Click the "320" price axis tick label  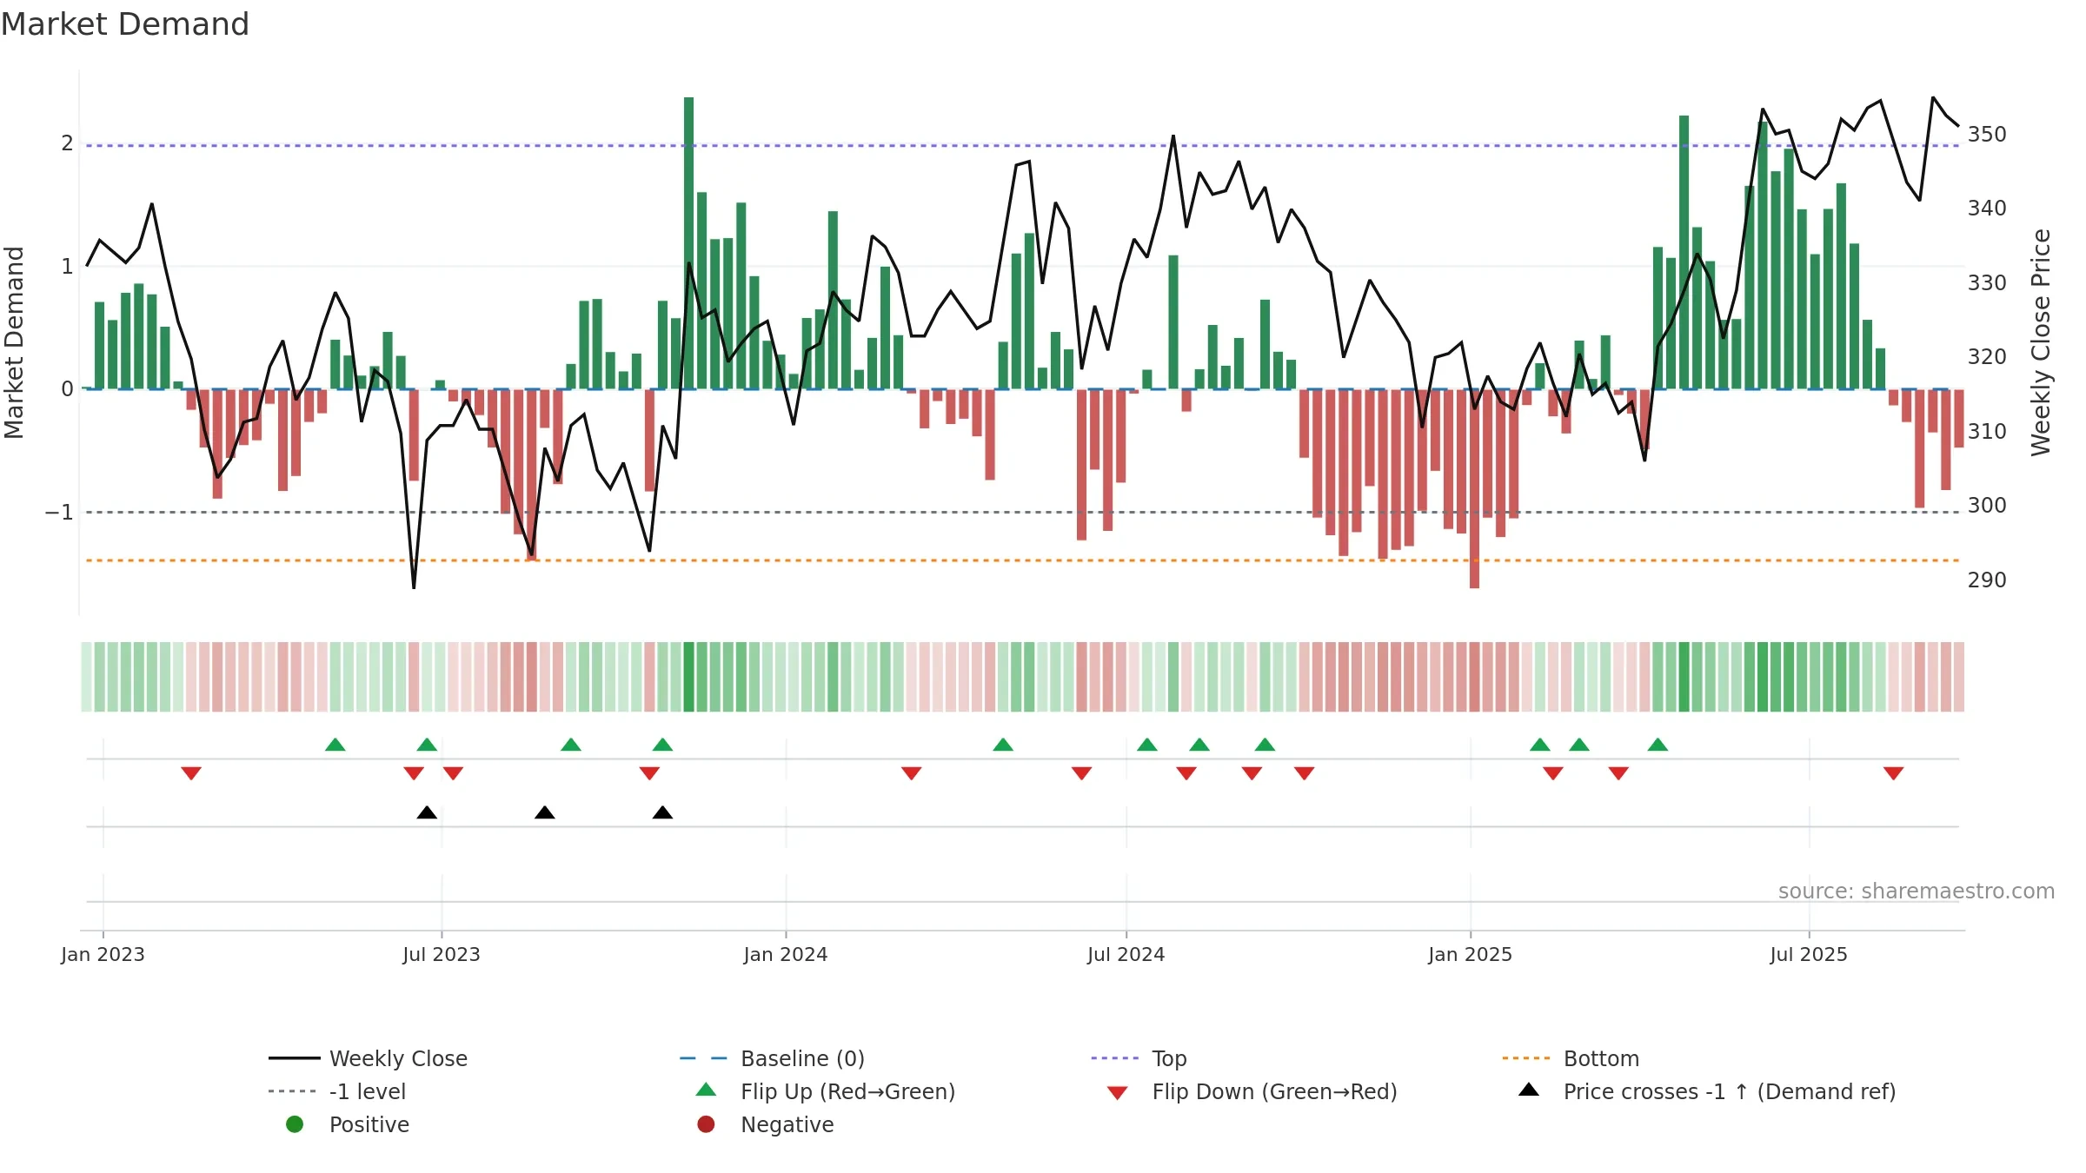[1987, 356]
